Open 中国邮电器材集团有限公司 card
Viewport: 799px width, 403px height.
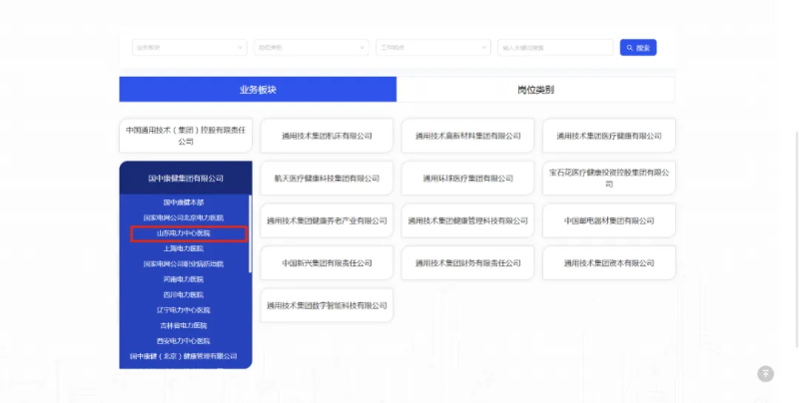pyautogui.click(x=608, y=220)
